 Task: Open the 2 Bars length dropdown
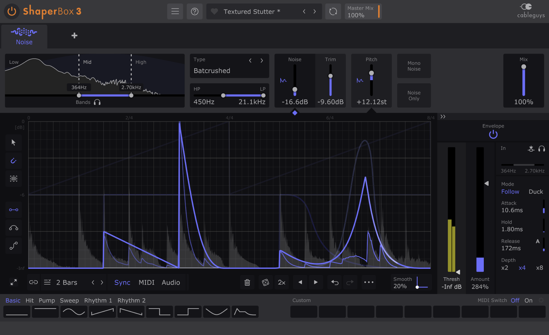click(x=67, y=283)
